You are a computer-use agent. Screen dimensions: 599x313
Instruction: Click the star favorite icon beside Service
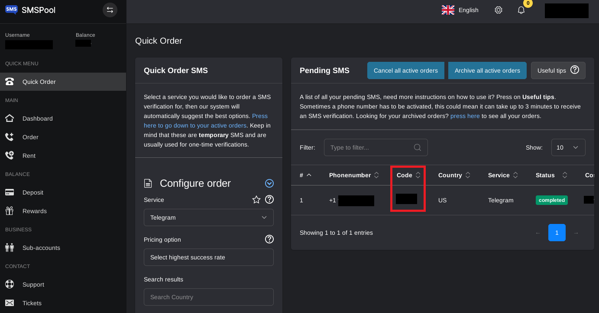pos(256,200)
